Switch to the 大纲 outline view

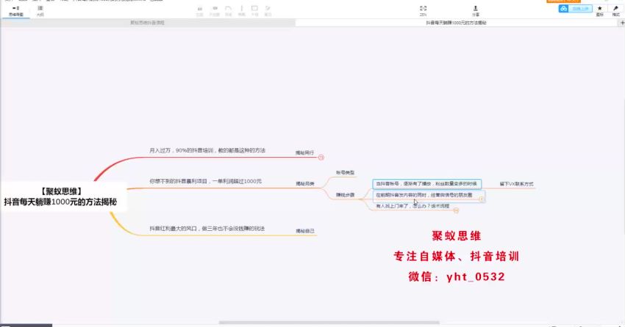tap(40, 11)
